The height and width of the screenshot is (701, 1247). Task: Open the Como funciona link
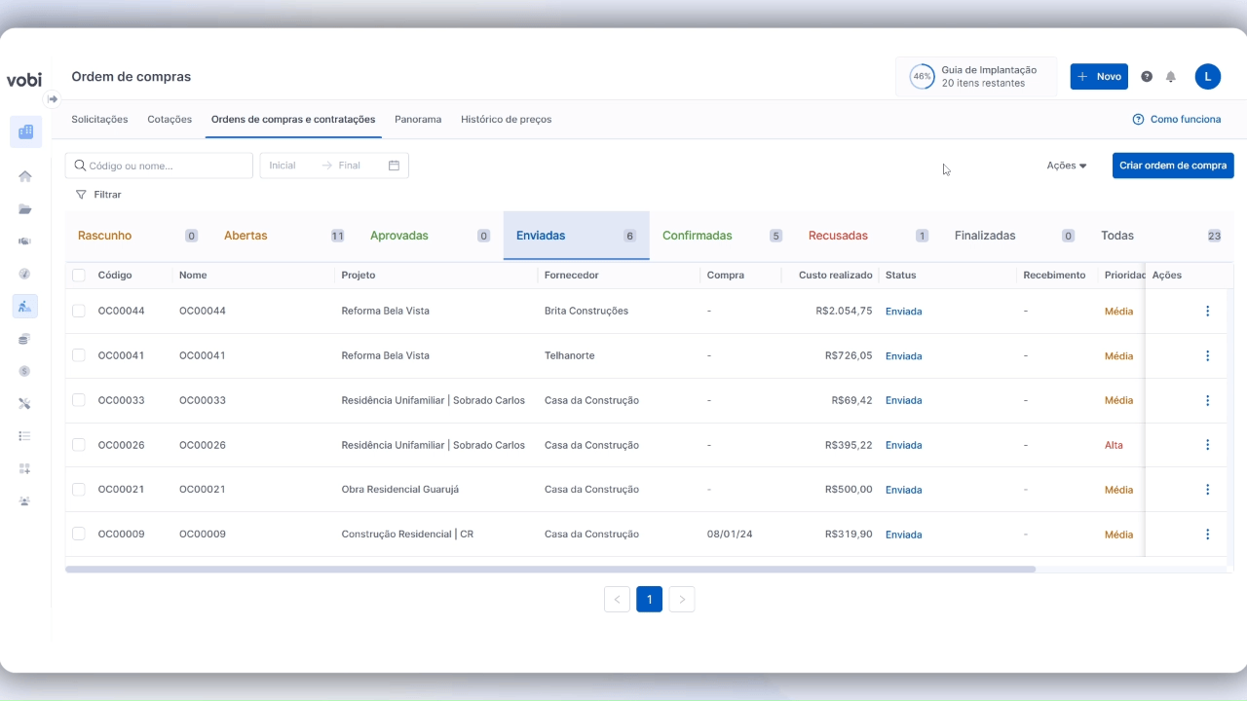pos(1176,120)
